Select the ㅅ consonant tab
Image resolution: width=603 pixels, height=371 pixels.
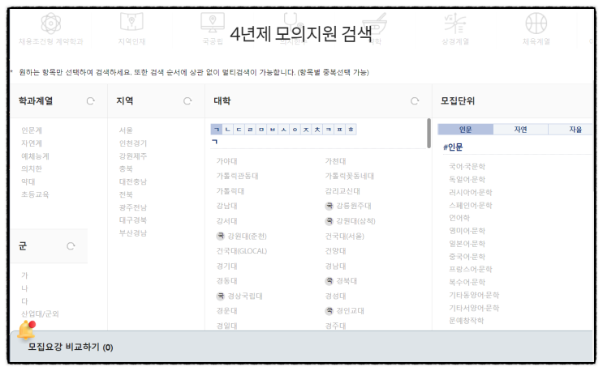[284, 130]
